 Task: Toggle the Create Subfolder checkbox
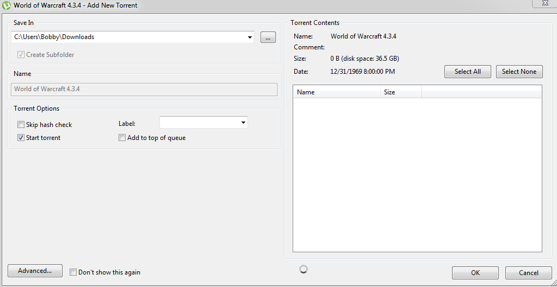(21, 55)
